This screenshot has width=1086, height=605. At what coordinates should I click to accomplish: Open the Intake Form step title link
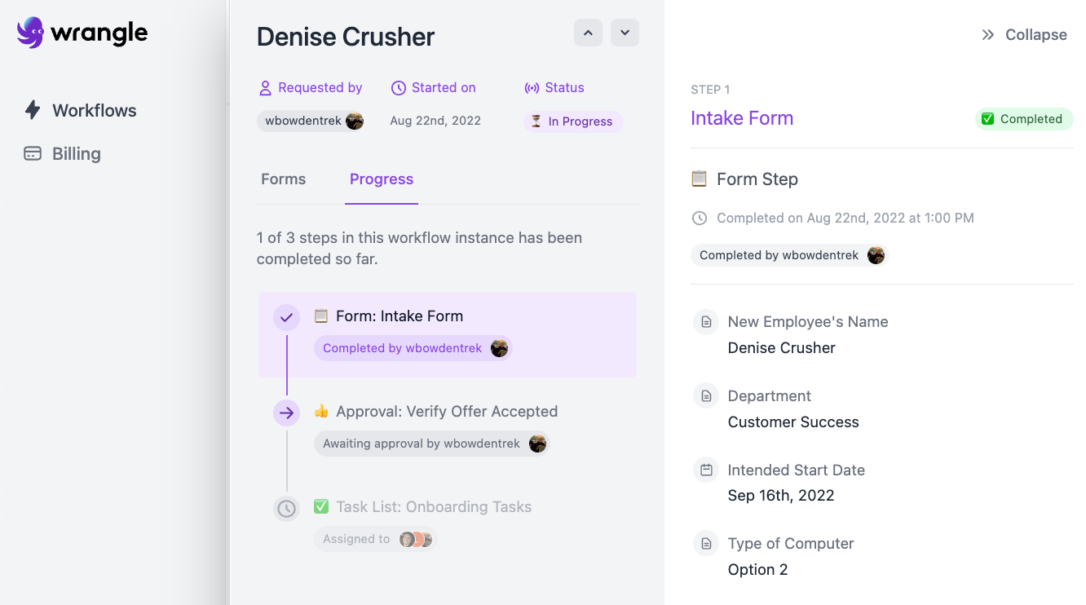click(x=741, y=118)
